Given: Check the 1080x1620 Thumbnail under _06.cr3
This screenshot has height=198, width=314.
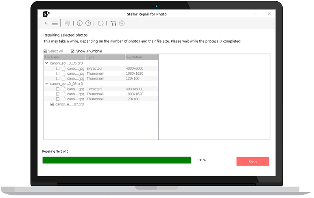Looking at the screenshot, I should click(58, 94).
